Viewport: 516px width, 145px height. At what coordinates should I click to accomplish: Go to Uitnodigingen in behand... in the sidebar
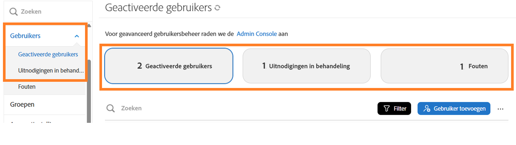coord(51,70)
